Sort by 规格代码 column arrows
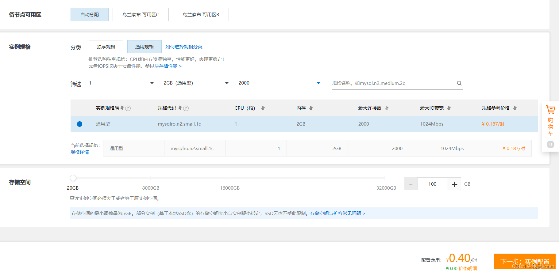 pyautogui.click(x=180, y=108)
